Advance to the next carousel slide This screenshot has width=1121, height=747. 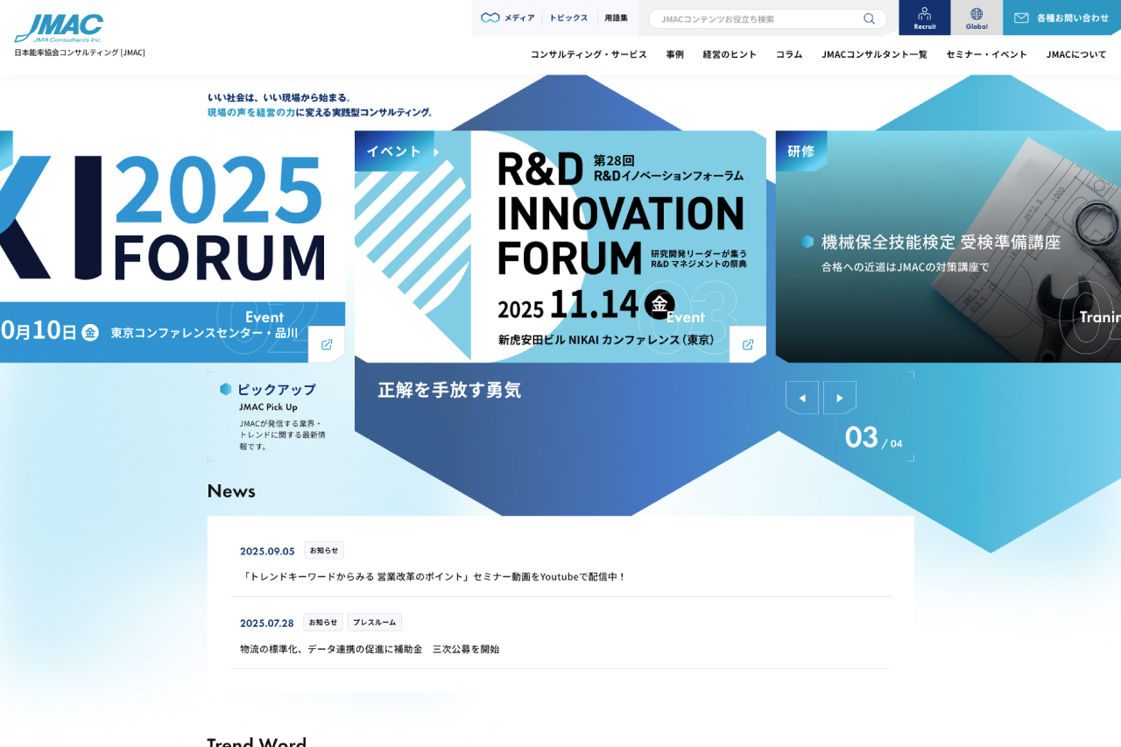point(839,398)
